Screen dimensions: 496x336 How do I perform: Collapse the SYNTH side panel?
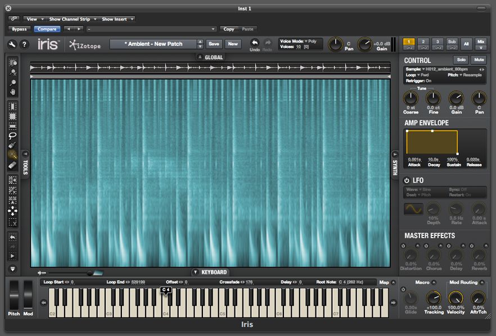click(x=395, y=155)
